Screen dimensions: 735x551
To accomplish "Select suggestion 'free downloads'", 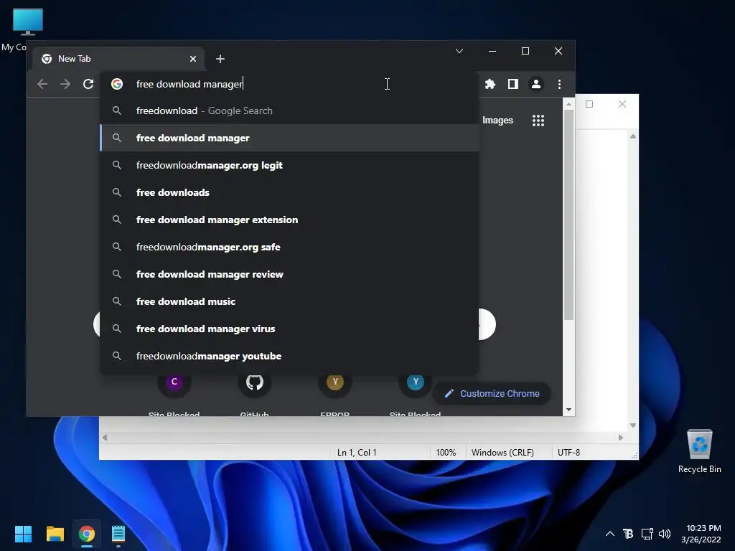I will [x=289, y=192].
